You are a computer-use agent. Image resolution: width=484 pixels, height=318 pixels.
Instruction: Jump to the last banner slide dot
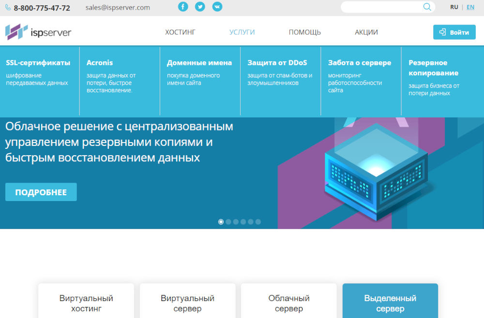(x=258, y=222)
